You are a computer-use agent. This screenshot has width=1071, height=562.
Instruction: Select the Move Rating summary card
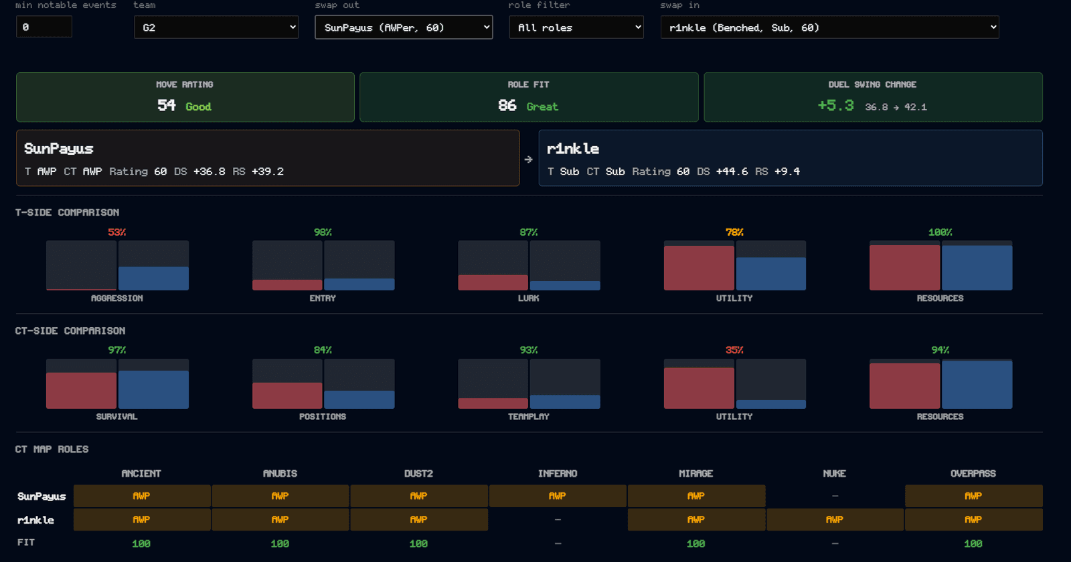point(185,97)
